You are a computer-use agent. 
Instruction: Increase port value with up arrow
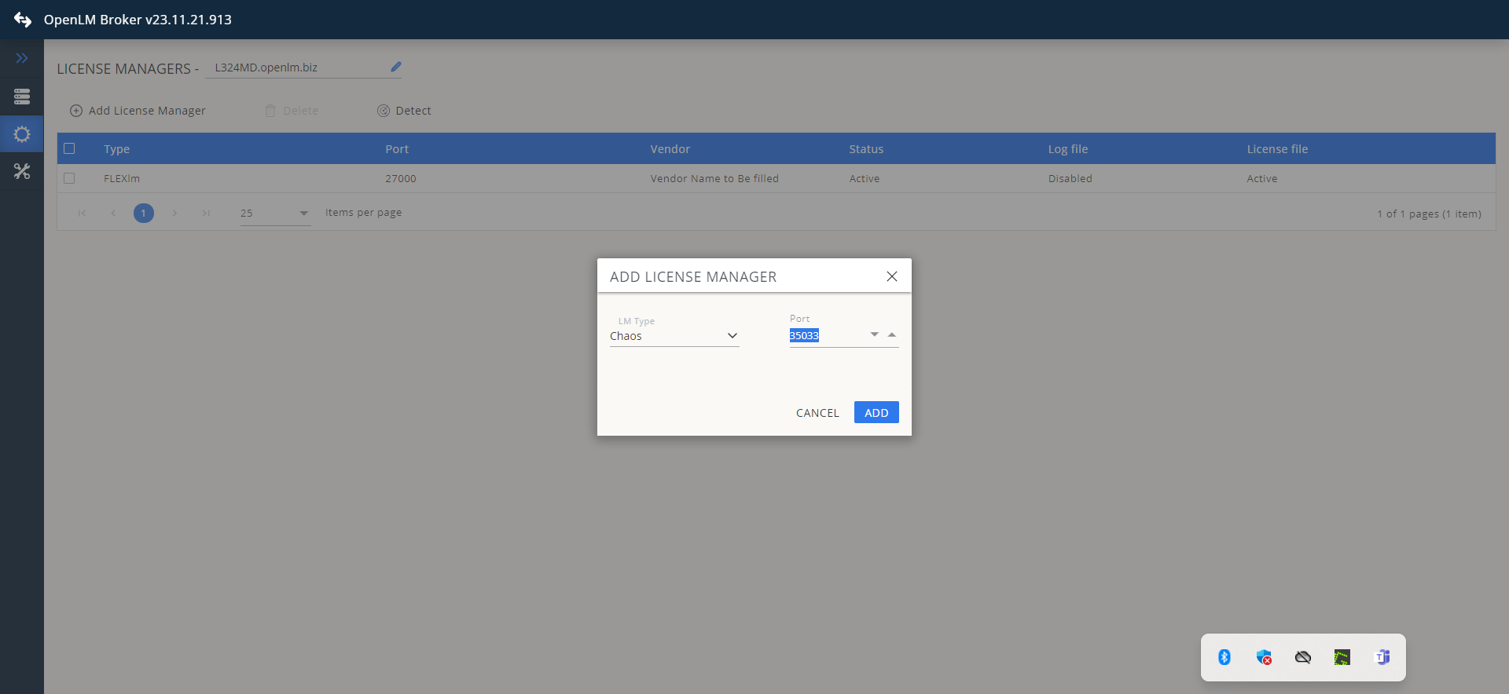coord(891,334)
